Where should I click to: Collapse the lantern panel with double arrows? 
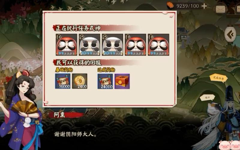click(230, 34)
